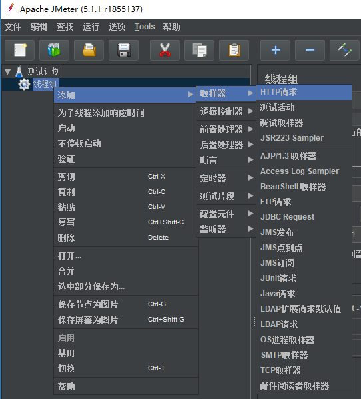This screenshot has height=399, width=361.
Task: Click the Paste clipboard icon
Action: click(234, 50)
